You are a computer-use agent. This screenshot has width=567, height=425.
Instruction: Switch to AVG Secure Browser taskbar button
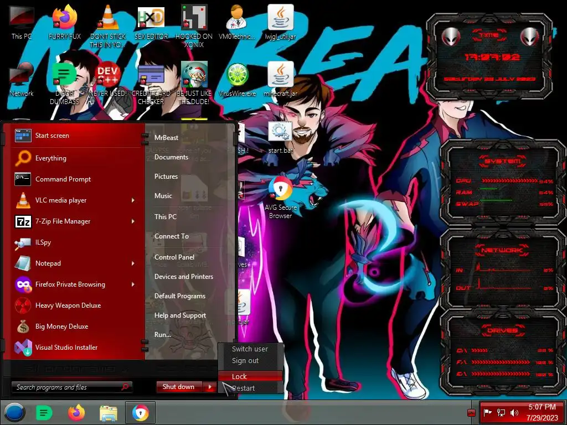[140, 412]
